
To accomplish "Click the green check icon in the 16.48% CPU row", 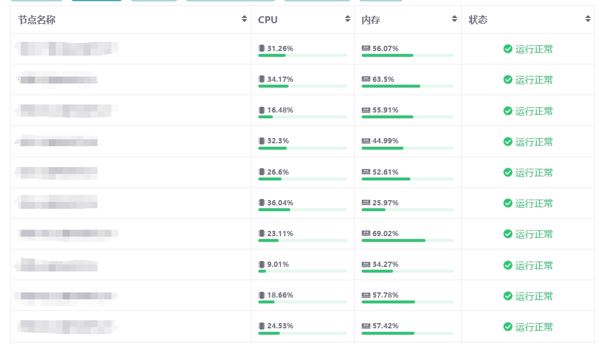I will pos(508,111).
